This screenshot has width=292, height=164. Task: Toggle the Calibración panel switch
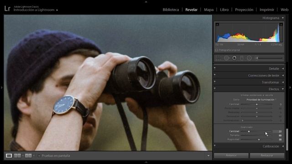[215, 146]
